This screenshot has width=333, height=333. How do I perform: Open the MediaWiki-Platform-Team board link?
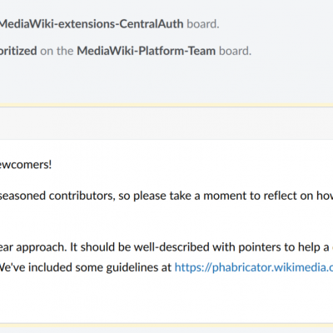(147, 51)
